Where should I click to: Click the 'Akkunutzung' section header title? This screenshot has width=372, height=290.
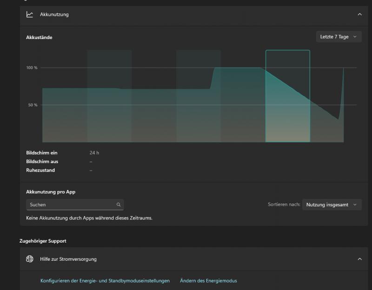pos(54,14)
